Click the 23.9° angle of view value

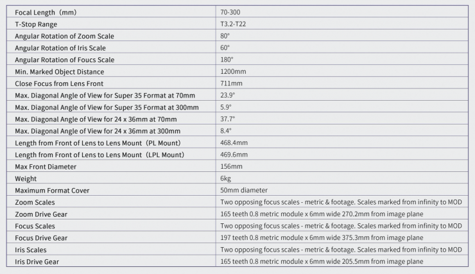point(227,95)
